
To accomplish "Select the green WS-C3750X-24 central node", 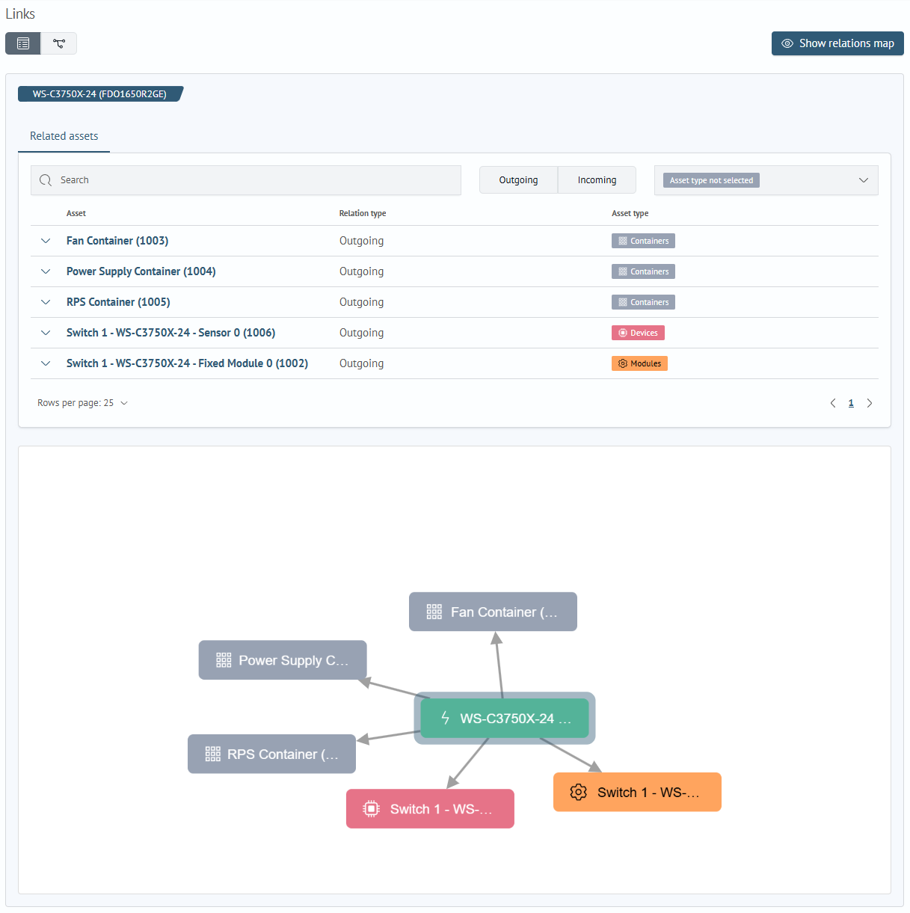I will (505, 719).
